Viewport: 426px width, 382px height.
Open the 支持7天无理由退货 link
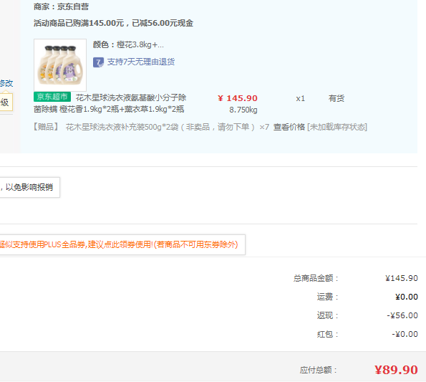click(141, 62)
